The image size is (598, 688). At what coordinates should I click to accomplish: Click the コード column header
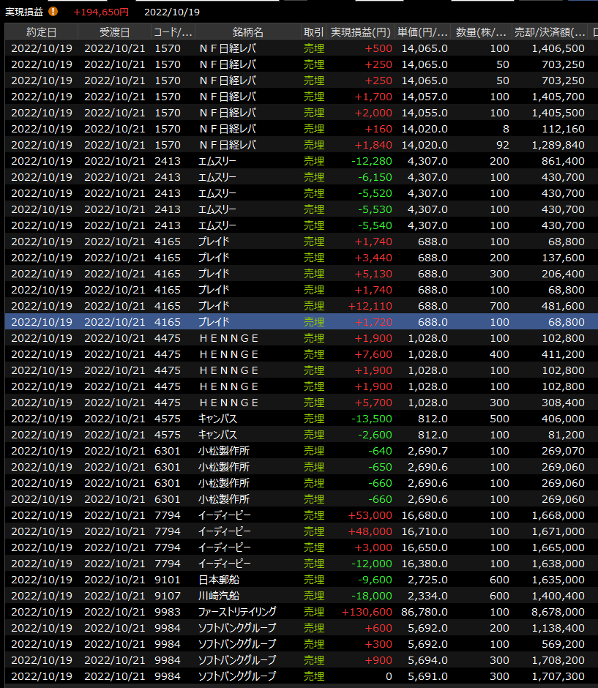pos(173,32)
